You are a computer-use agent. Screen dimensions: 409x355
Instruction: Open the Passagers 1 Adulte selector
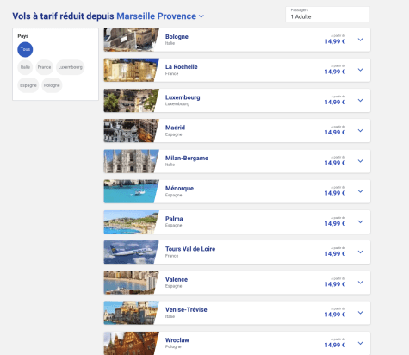tap(327, 14)
